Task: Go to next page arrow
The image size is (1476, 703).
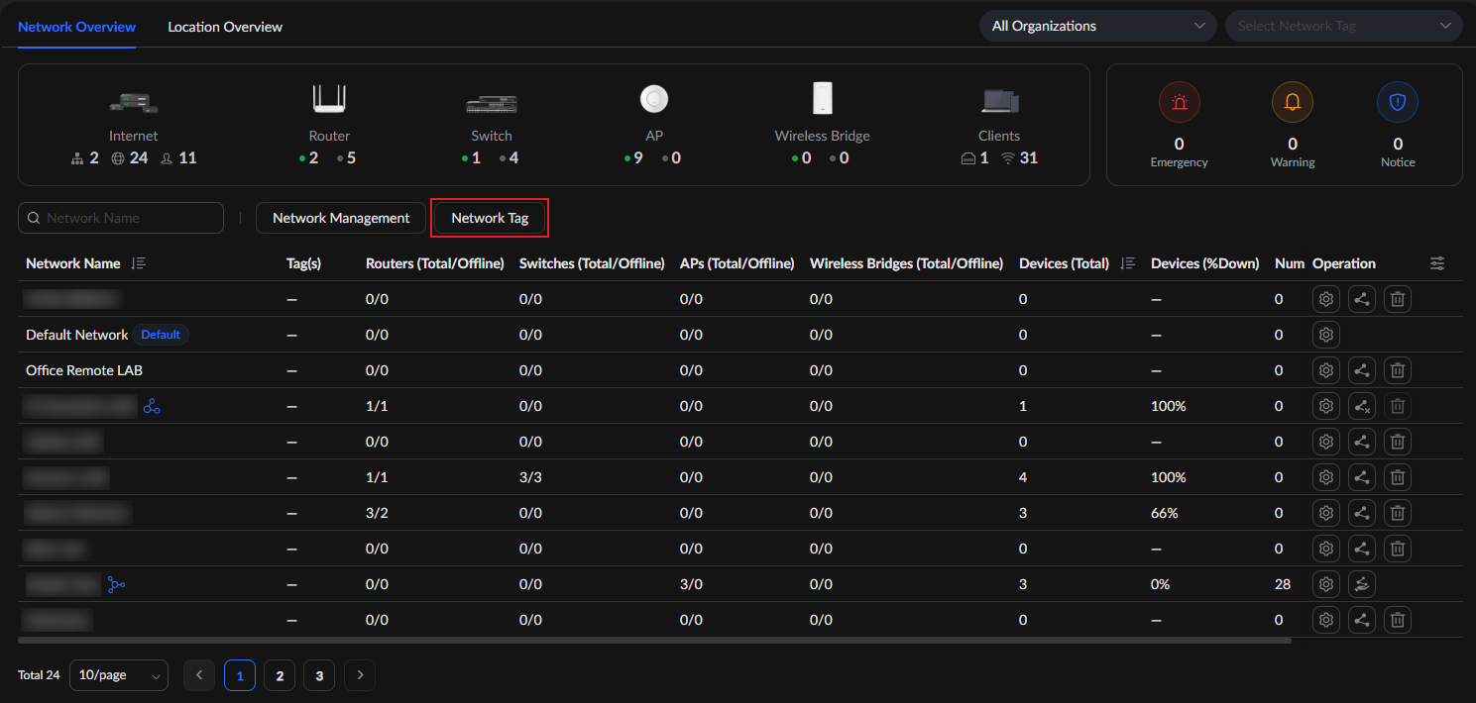Action: (360, 675)
